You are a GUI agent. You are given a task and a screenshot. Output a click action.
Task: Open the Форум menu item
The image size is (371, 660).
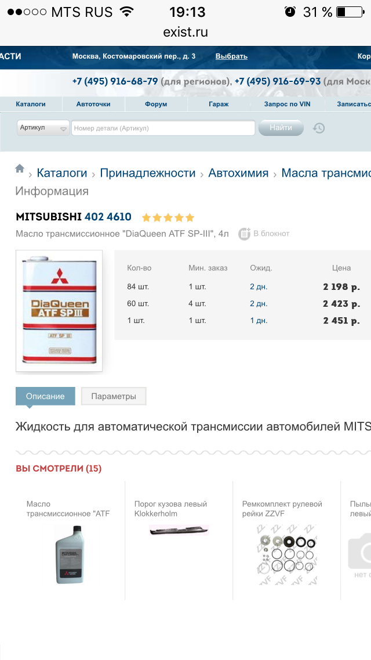tap(156, 104)
